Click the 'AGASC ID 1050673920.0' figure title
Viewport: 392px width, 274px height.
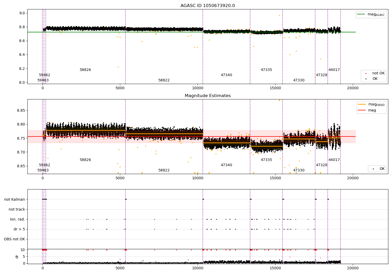207,6
